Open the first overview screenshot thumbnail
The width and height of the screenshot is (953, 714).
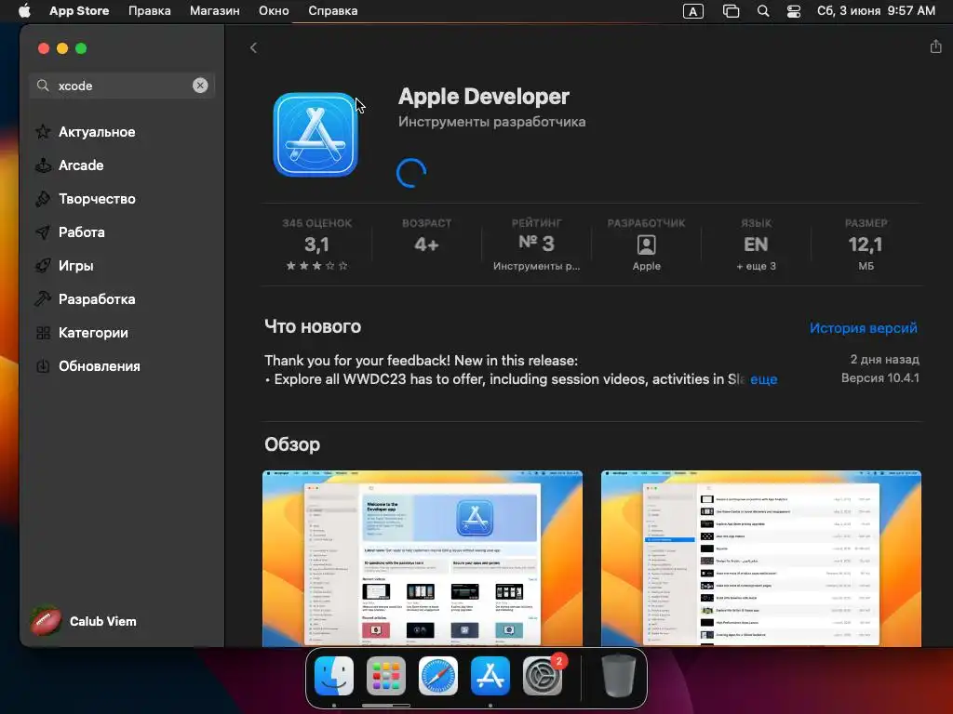click(x=423, y=559)
